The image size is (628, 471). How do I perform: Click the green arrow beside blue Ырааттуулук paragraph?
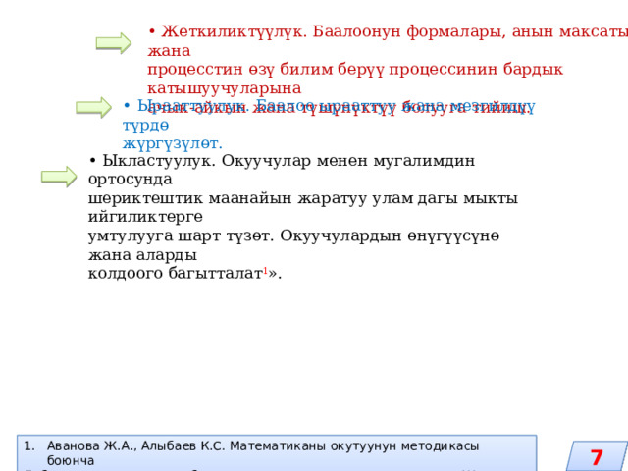94,107
